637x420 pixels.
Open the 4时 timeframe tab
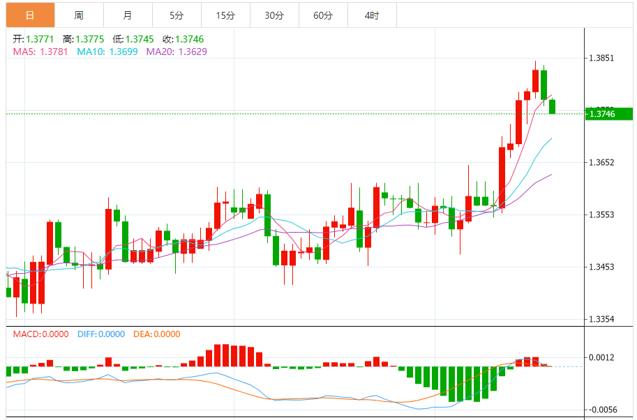tap(372, 15)
